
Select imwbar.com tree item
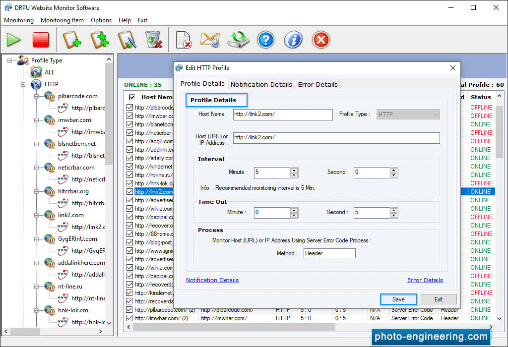pyautogui.click(x=74, y=120)
